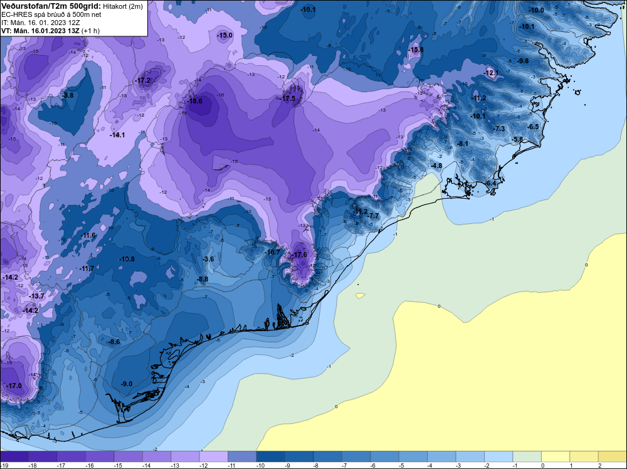Image resolution: width=627 pixels, height=469 pixels.
Task: Select the -6.4 coastal temperature value
Action: click(490, 183)
